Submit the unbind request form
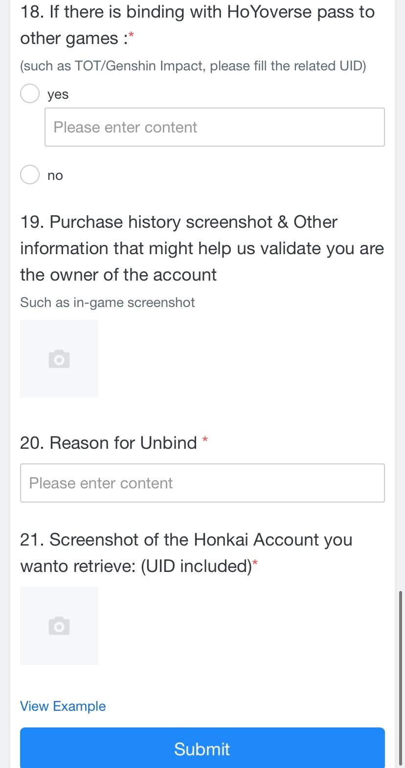Viewport: 405px width, 768px height. 202,749
